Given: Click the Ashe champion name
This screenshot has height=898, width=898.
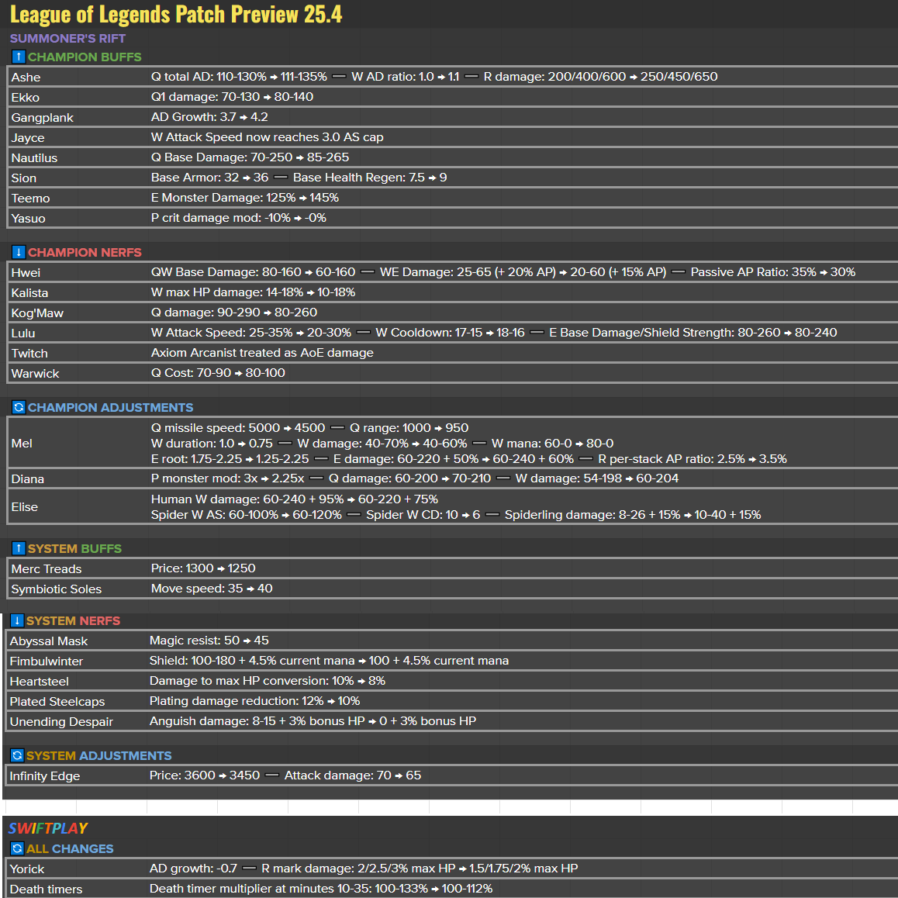Looking at the screenshot, I should [26, 77].
